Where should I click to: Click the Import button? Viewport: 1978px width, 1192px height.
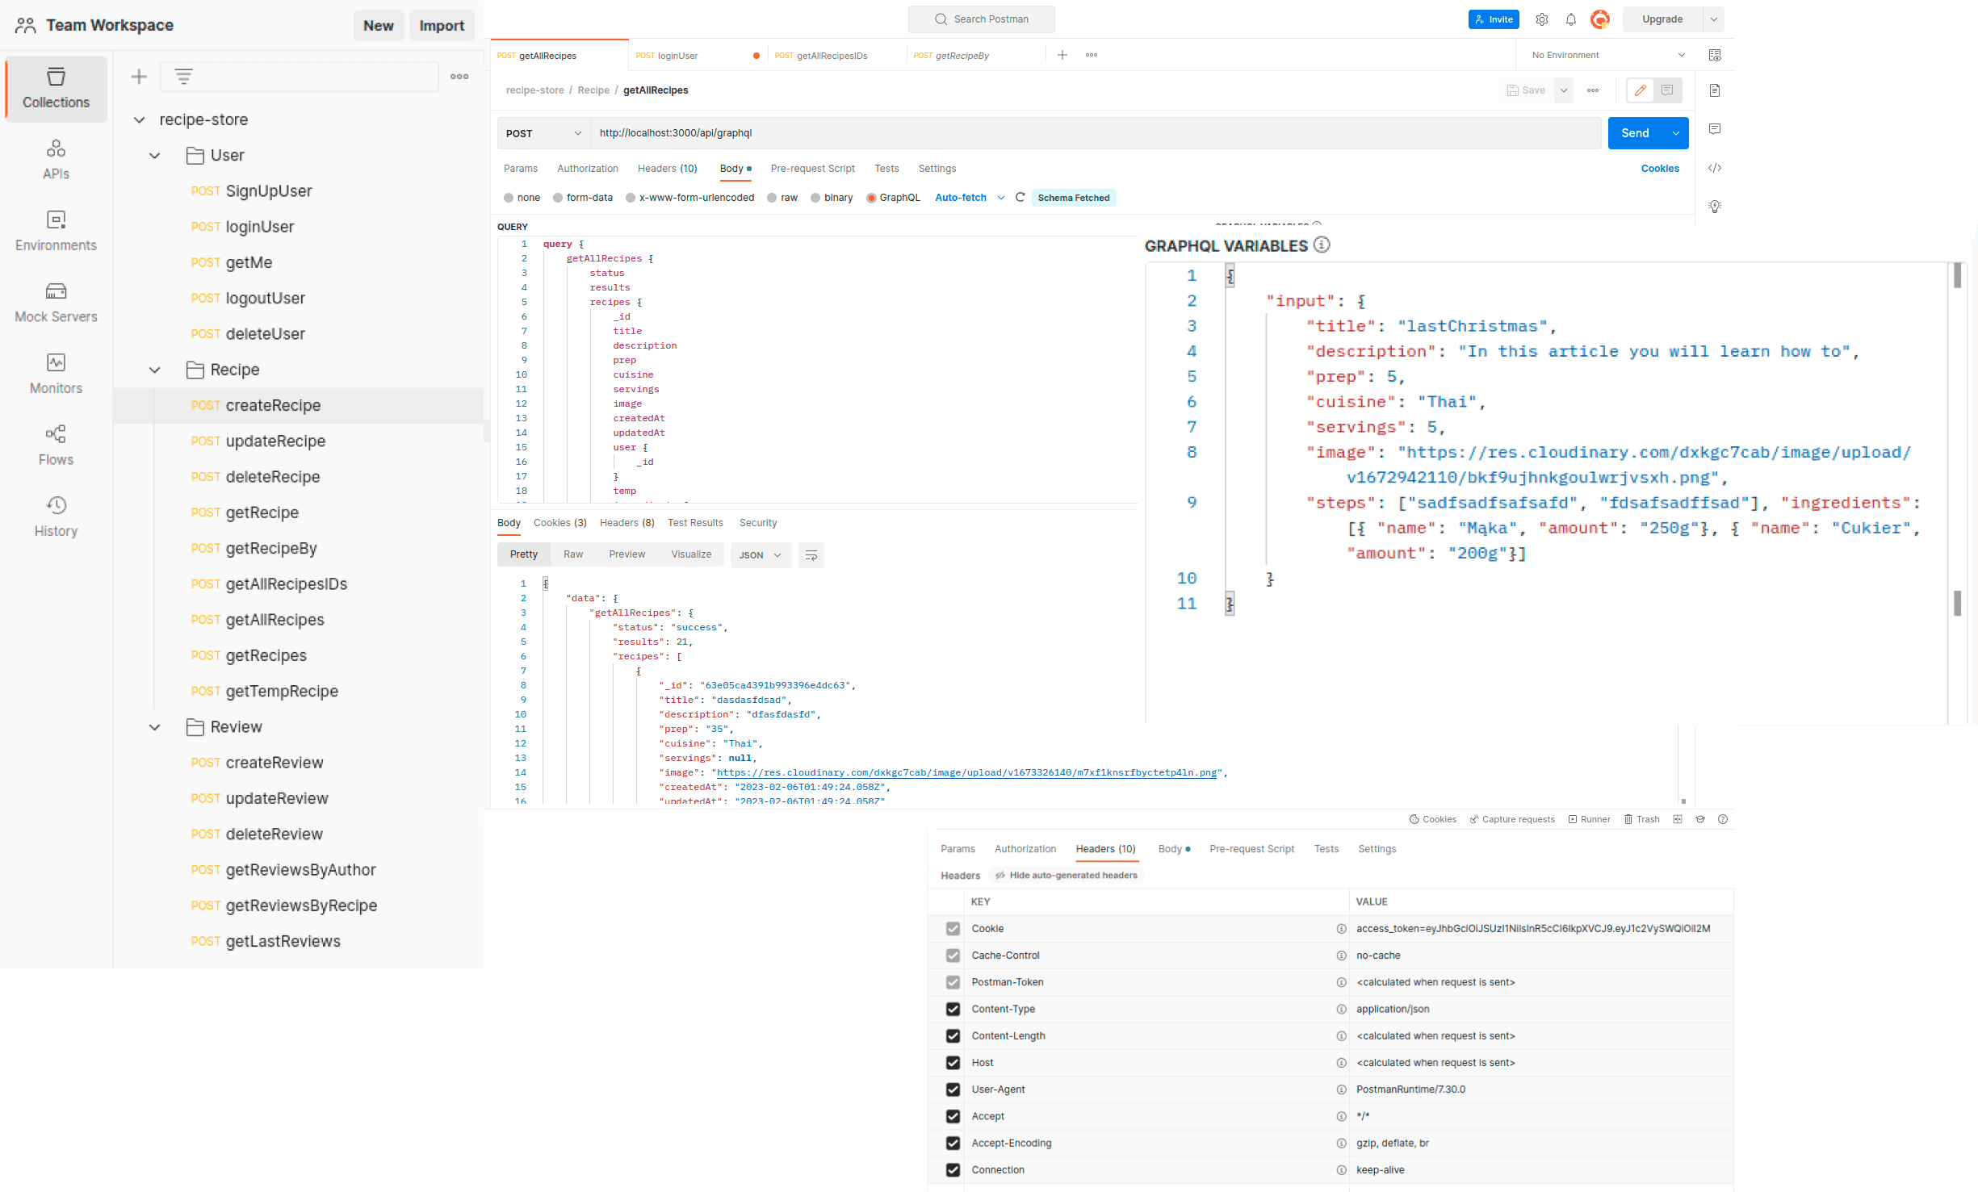point(442,26)
